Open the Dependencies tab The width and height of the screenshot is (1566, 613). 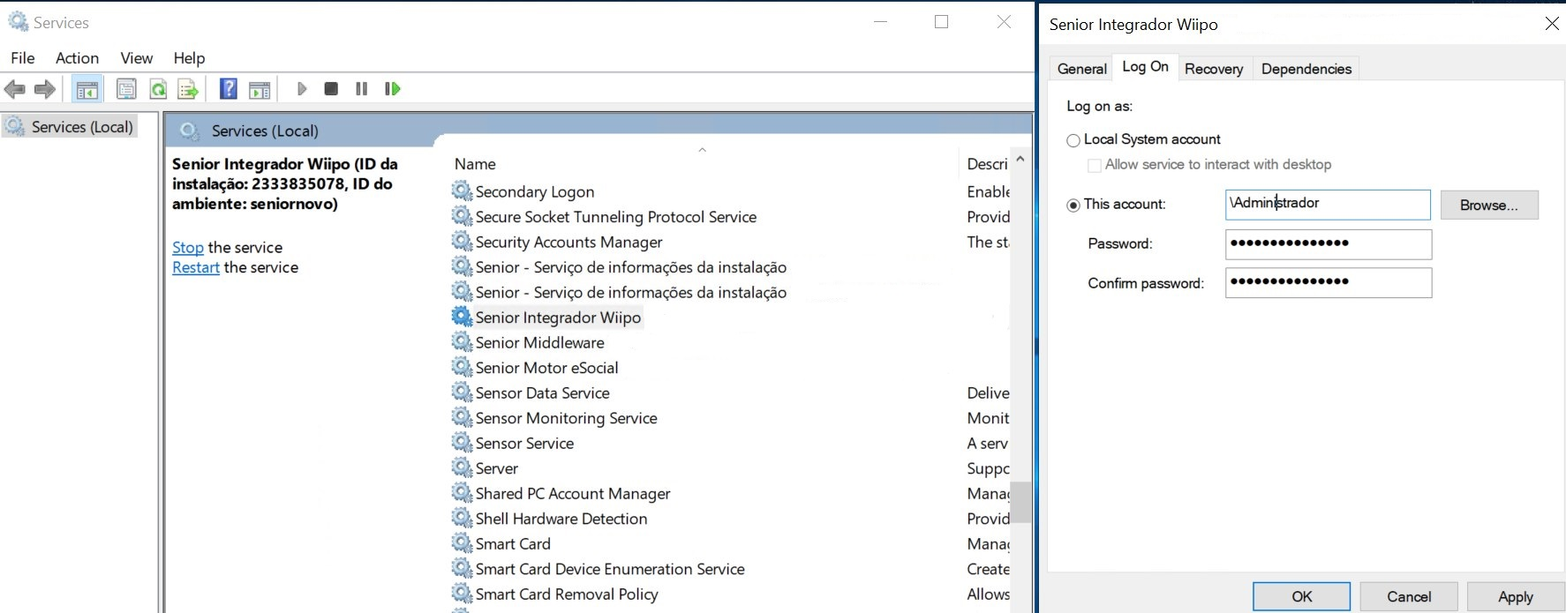pyautogui.click(x=1306, y=69)
